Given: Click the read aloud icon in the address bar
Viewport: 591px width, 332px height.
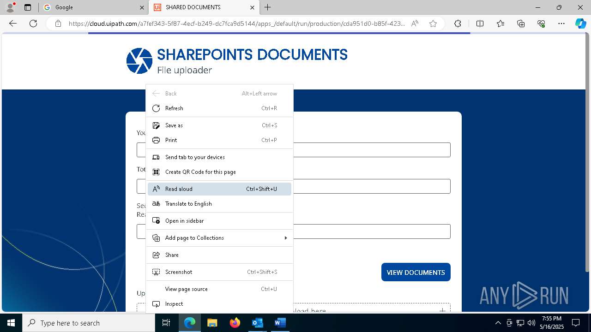Looking at the screenshot, I should 415,24.
